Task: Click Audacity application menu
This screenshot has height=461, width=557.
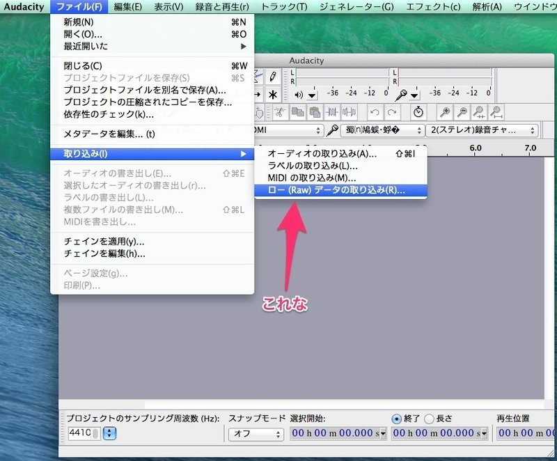Action: [x=24, y=7]
